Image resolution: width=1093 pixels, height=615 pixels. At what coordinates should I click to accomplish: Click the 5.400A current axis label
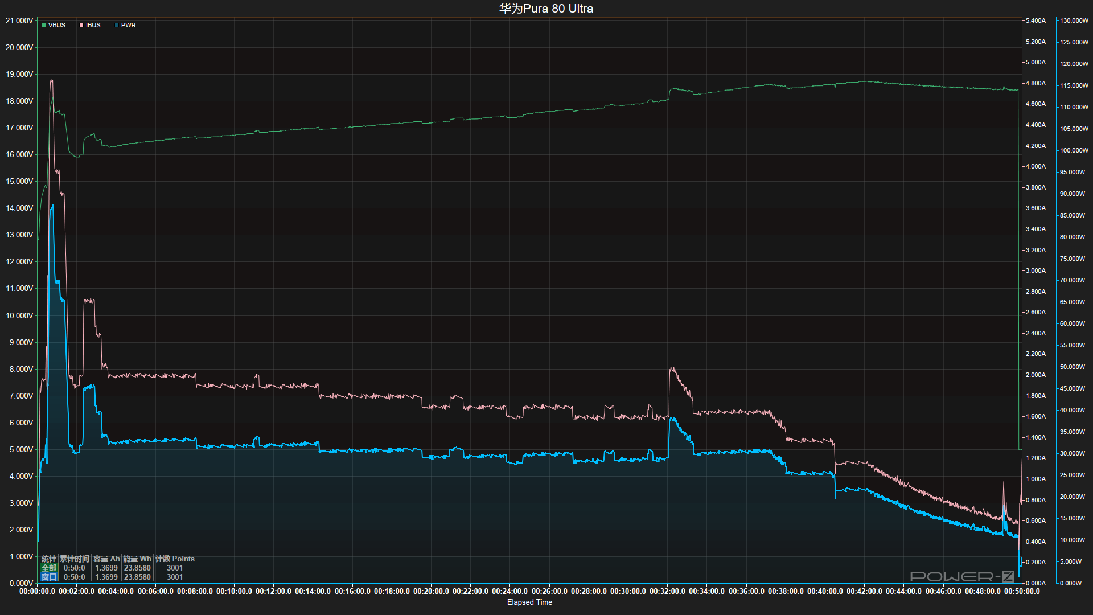point(1036,20)
